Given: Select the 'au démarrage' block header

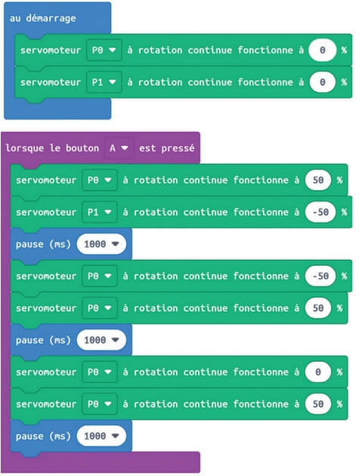Looking at the screenshot, I should (x=42, y=18).
